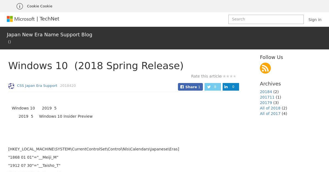Click the CSS Japan Era Support avatar

coord(11,86)
